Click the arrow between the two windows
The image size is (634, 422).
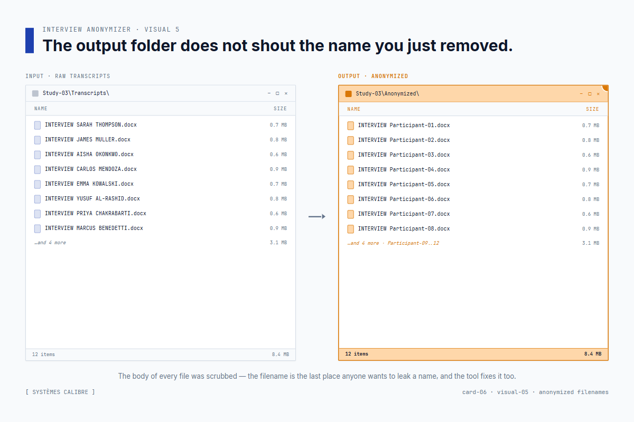316,216
